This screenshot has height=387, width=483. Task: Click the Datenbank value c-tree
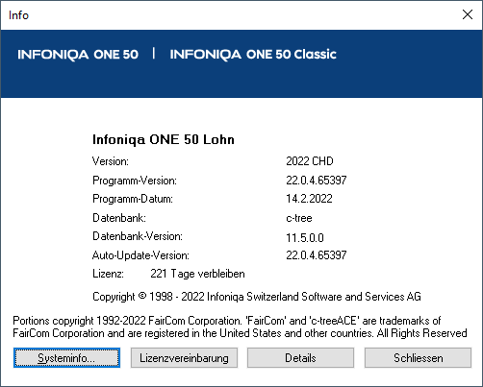pos(299,218)
